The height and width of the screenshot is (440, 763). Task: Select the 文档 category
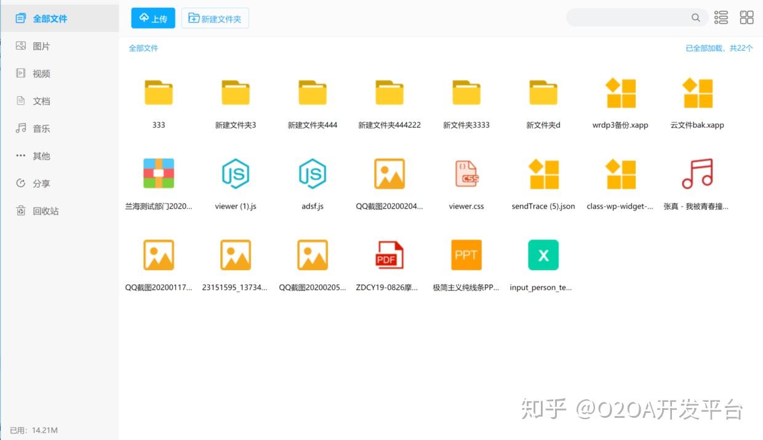click(x=40, y=100)
